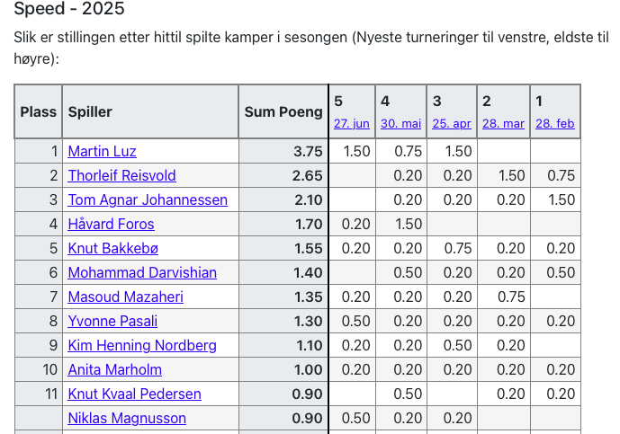The image size is (620, 434).
Task: Open Mohammad Darvishian profile link
Action: (141, 272)
